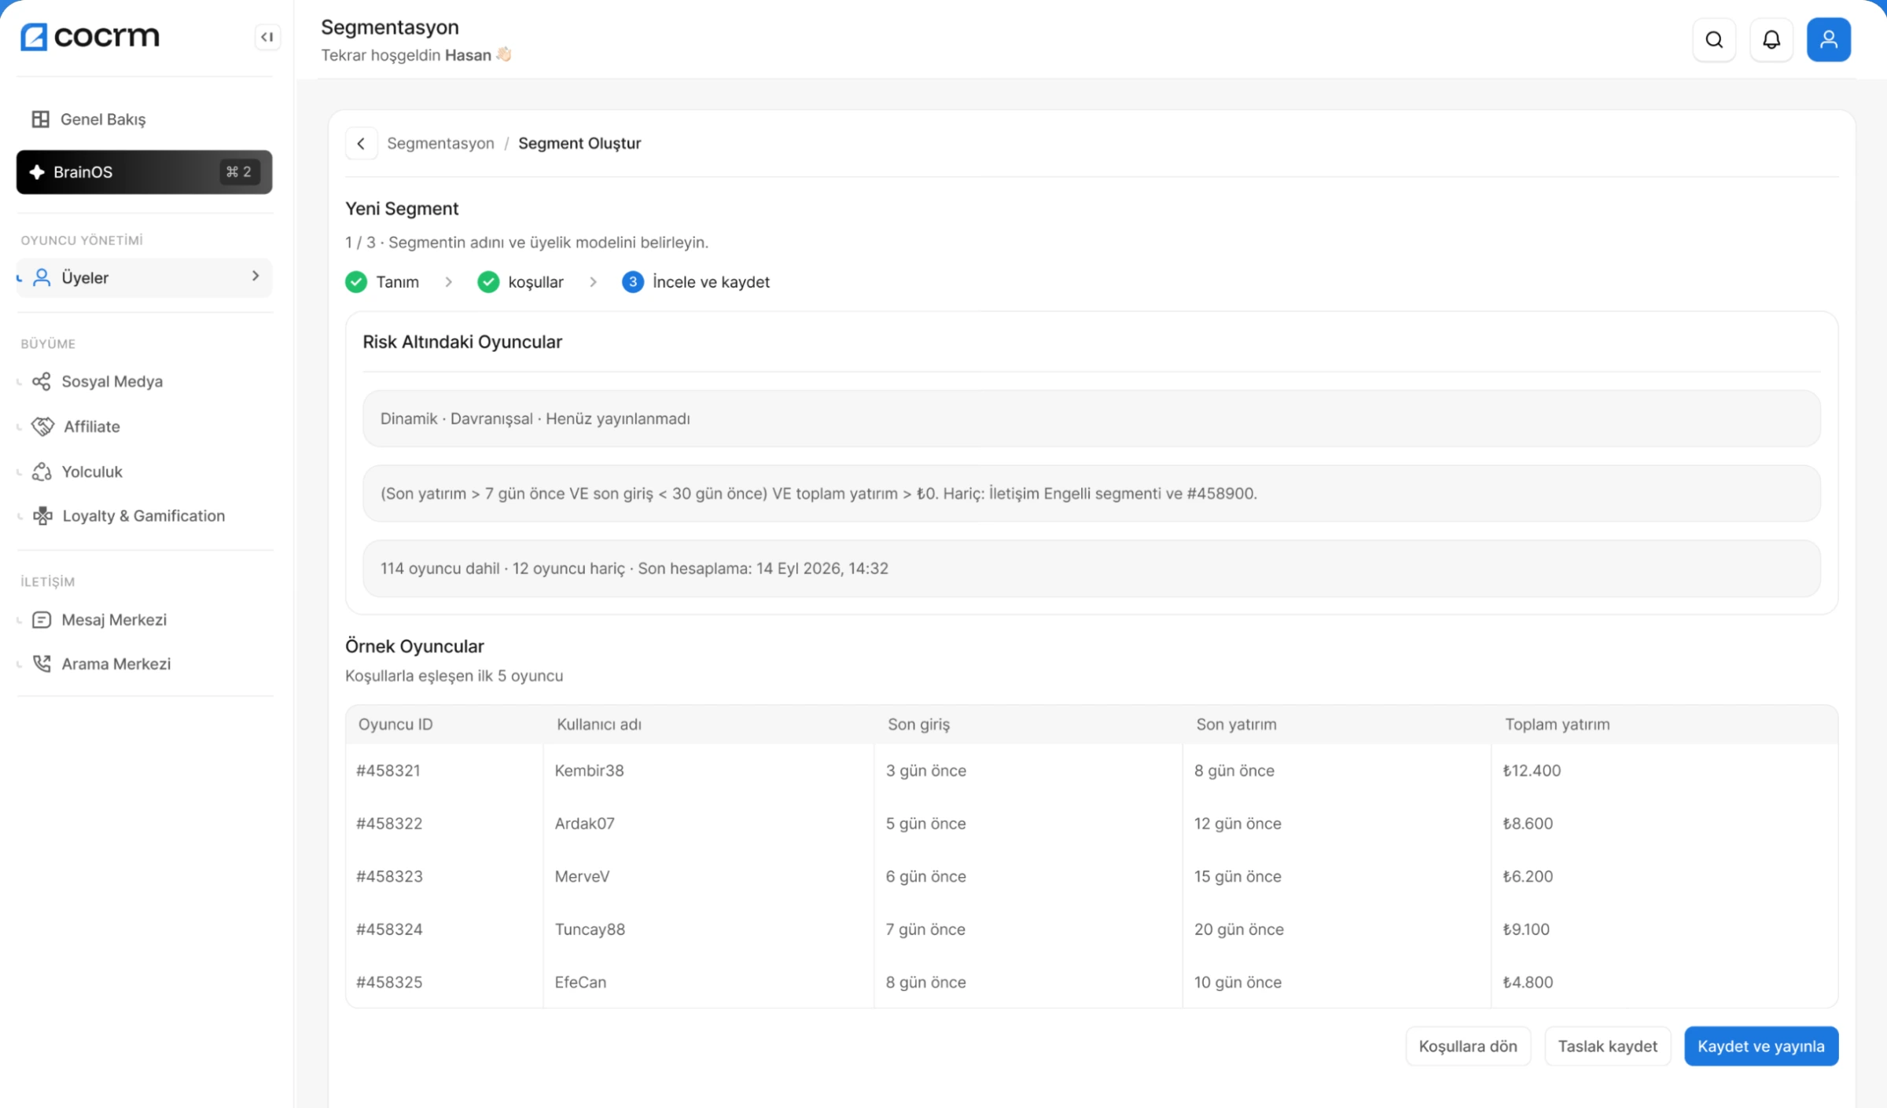The height and width of the screenshot is (1108, 1887).
Task: Expand the Üyeler submenu chevron
Action: (256, 276)
